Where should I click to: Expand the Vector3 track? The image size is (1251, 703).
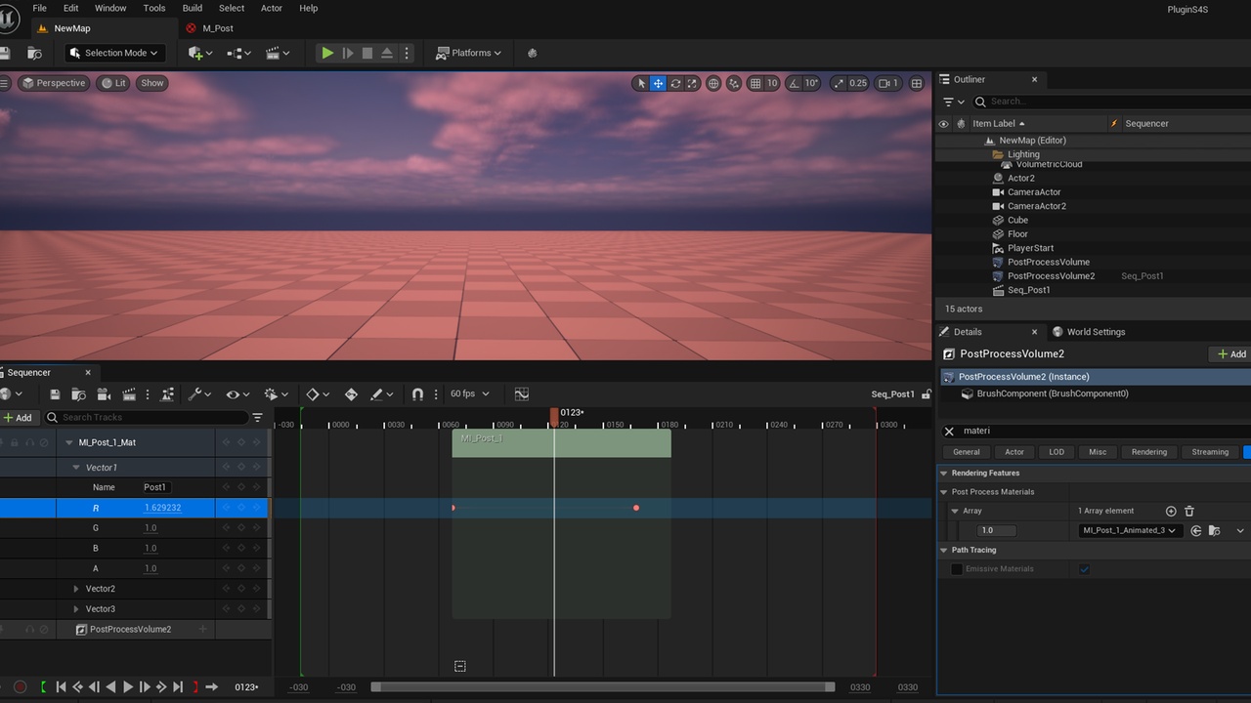pos(76,609)
